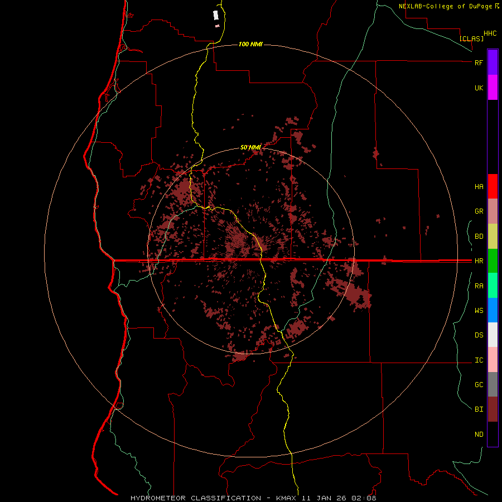Pick the gray GC legend swatch

point(493,384)
